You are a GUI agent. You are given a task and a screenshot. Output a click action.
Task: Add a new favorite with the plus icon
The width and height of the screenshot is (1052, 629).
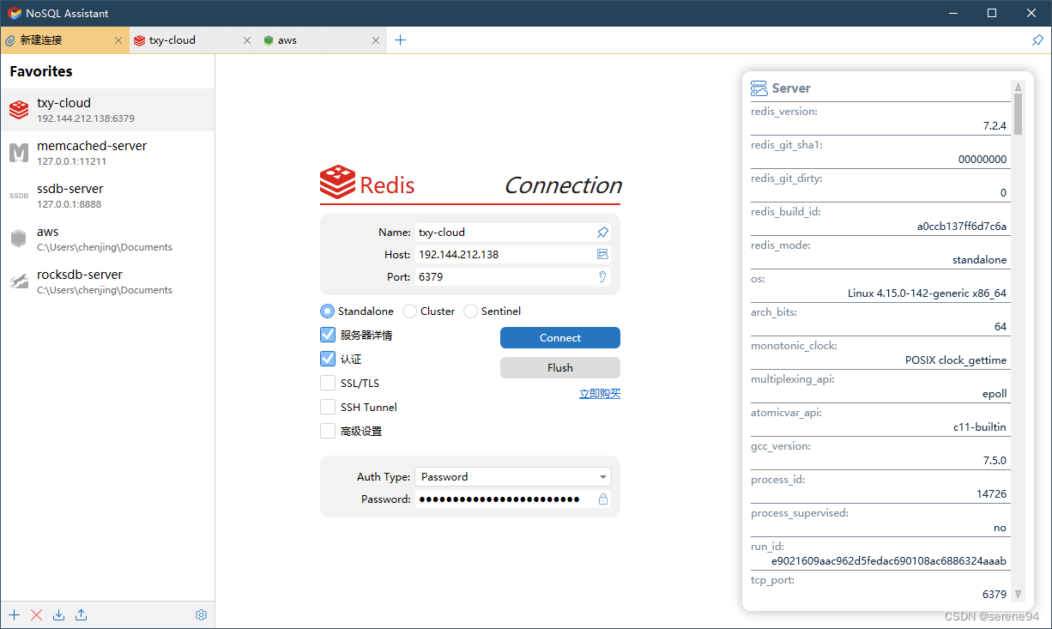pos(15,614)
